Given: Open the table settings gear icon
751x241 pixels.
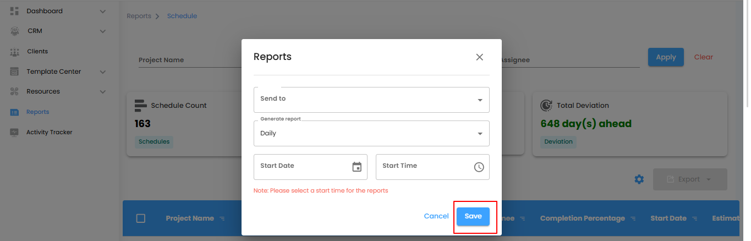Looking at the screenshot, I should (x=639, y=179).
